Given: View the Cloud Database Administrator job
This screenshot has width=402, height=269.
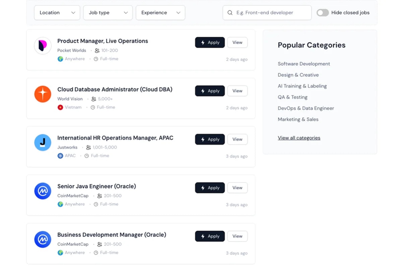Looking at the screenshot, I should click(x=237, y=91).
